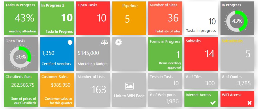Click the checkmark on Internet Access tile
The width and height of the screenshot is (258, 109).
tap(213, 103)
